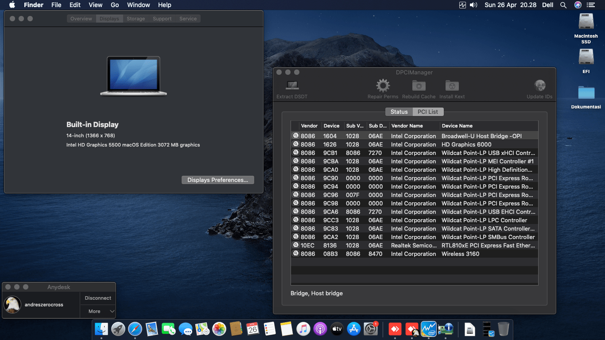Image resolution: width=605 pixels, height=340 pixels.
Task: Open the Window menu
Action: pos(139,5)
